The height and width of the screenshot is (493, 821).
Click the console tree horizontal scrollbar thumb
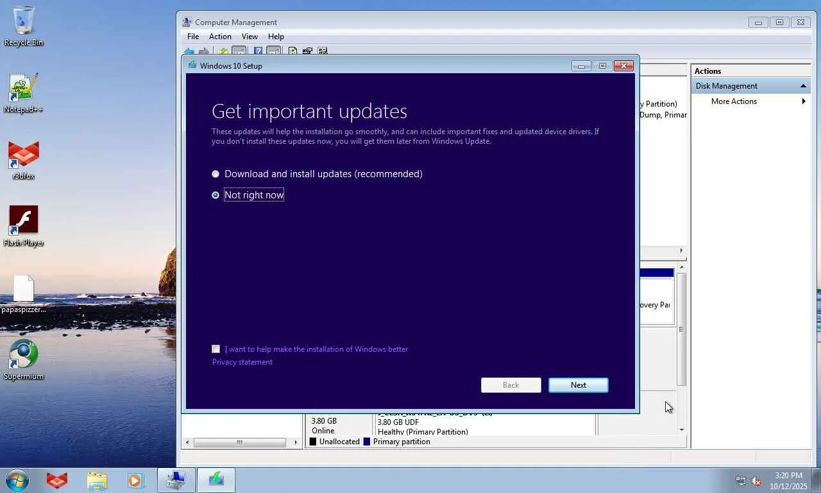pyautogui.click(x=240, y=442)
